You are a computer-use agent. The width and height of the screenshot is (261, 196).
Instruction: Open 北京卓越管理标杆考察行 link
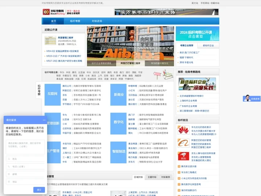click(191, 96)
